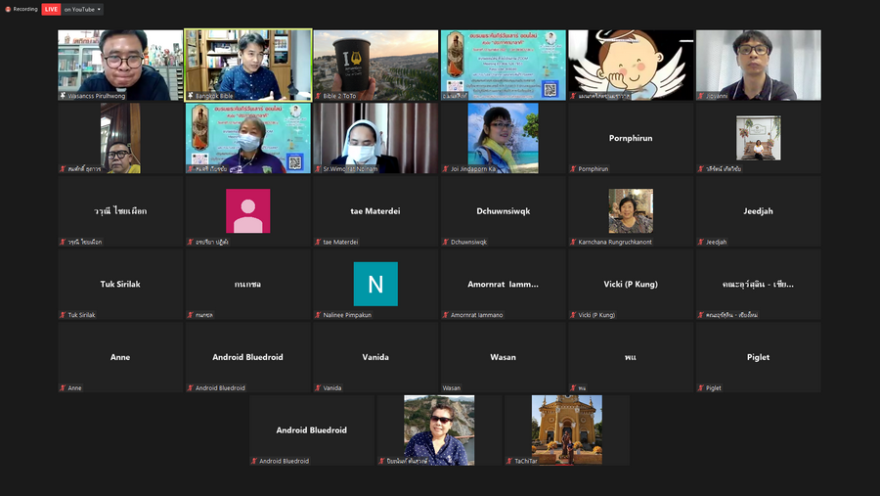Click the mic icon beside Wasancss Pirulhwong
Image resolution: width=880 pixels, height=496 pixels.
tap(63, 96)
